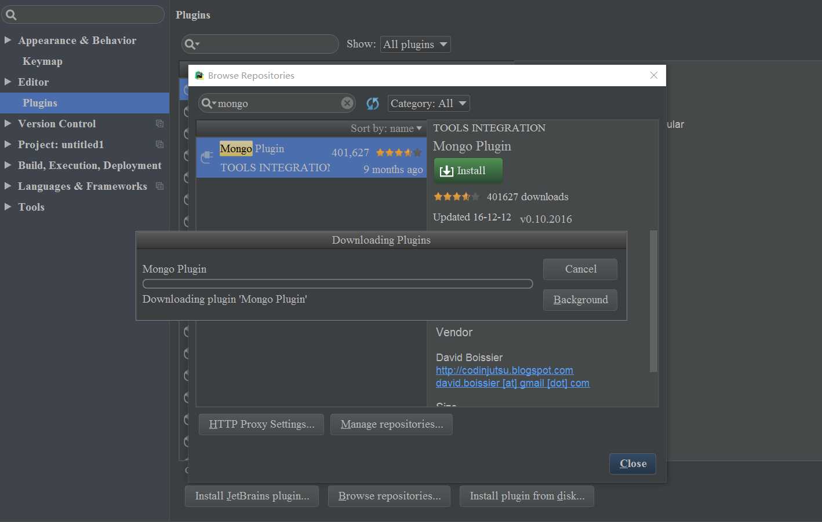Click the Install button for Mongo Plugin

pos(468,171)
